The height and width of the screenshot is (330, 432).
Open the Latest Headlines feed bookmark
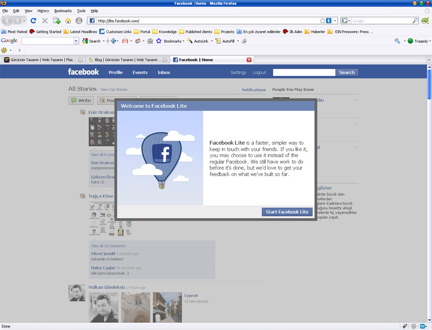(80, 32)
